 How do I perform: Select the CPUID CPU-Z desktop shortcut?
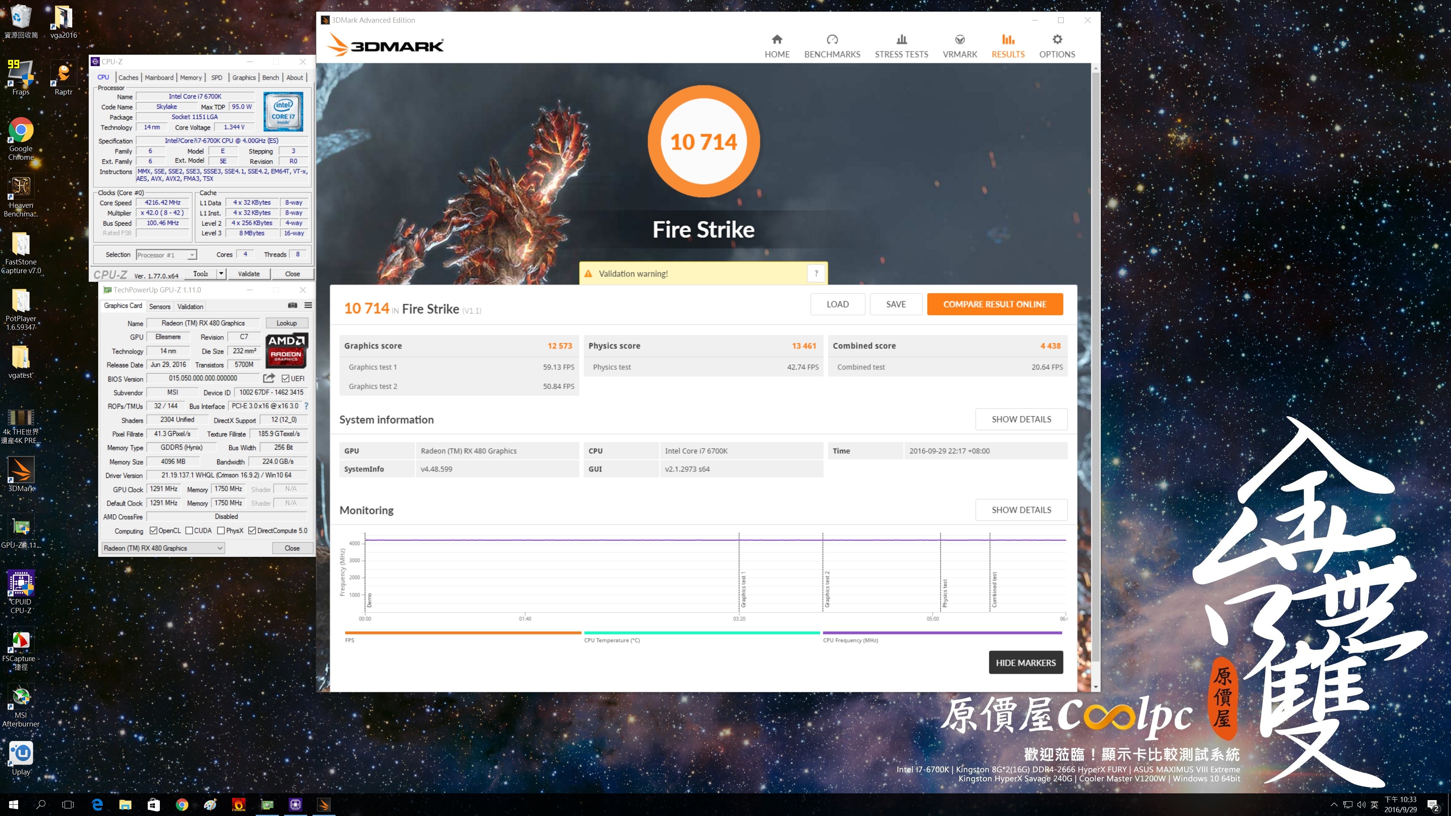pyautogui.click(x=21, y=591)
